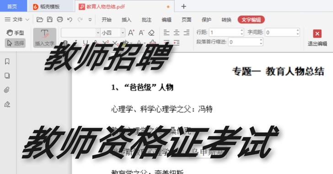Select the 选择 cursor tool

pyautogui.click(x=15, y=43)
